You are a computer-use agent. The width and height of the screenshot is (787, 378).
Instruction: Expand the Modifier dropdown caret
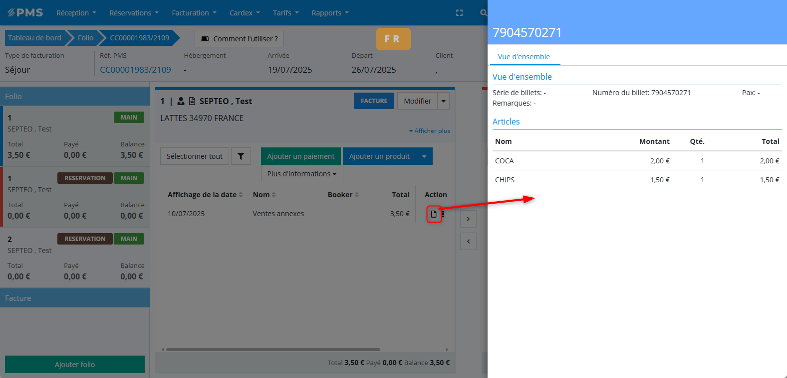[443, 101]
